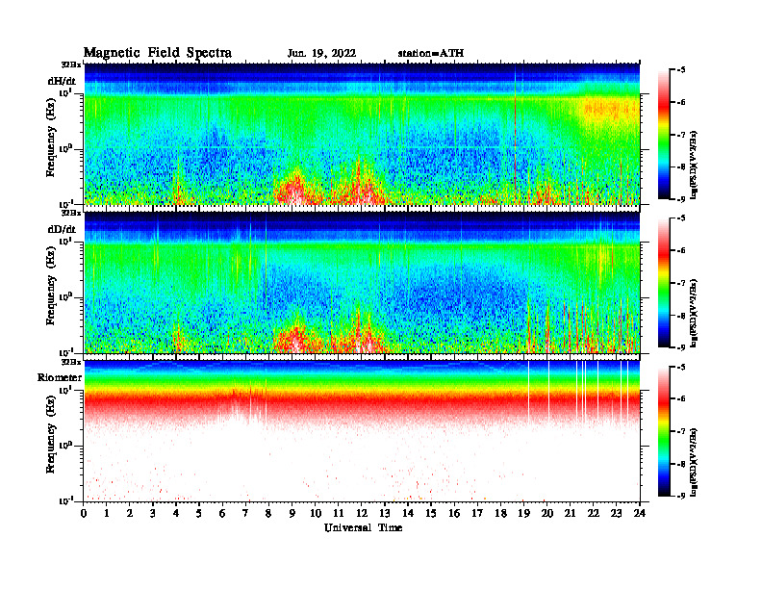Click hour 6 tick label on time axis
Screen dimensions: 762x589
coord(222,513)
